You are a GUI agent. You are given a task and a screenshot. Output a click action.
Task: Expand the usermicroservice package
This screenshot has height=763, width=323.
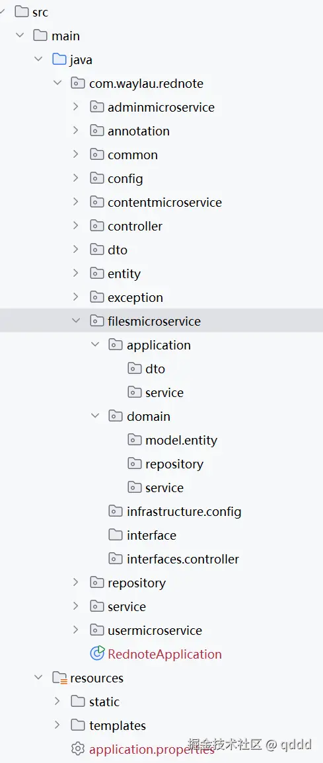(x=75, y=630)
